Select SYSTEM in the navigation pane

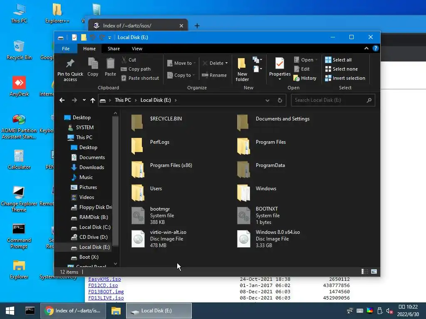pos(84,128)
